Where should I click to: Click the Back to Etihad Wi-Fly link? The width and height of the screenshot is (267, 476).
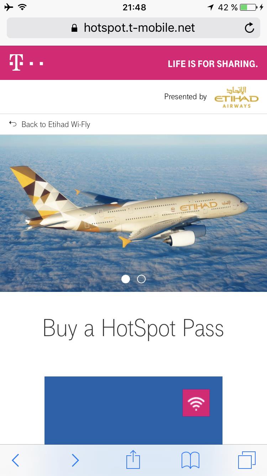pyautogui.click(x=56, y=125)
